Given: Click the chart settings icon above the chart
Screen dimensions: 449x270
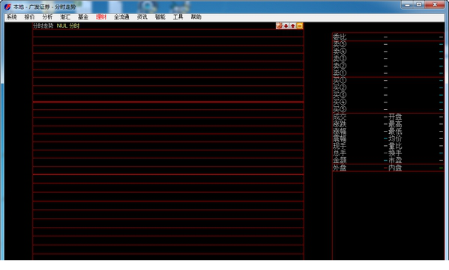Looking at the screenshot, I should pyautogui.click(x=279, y=26).
